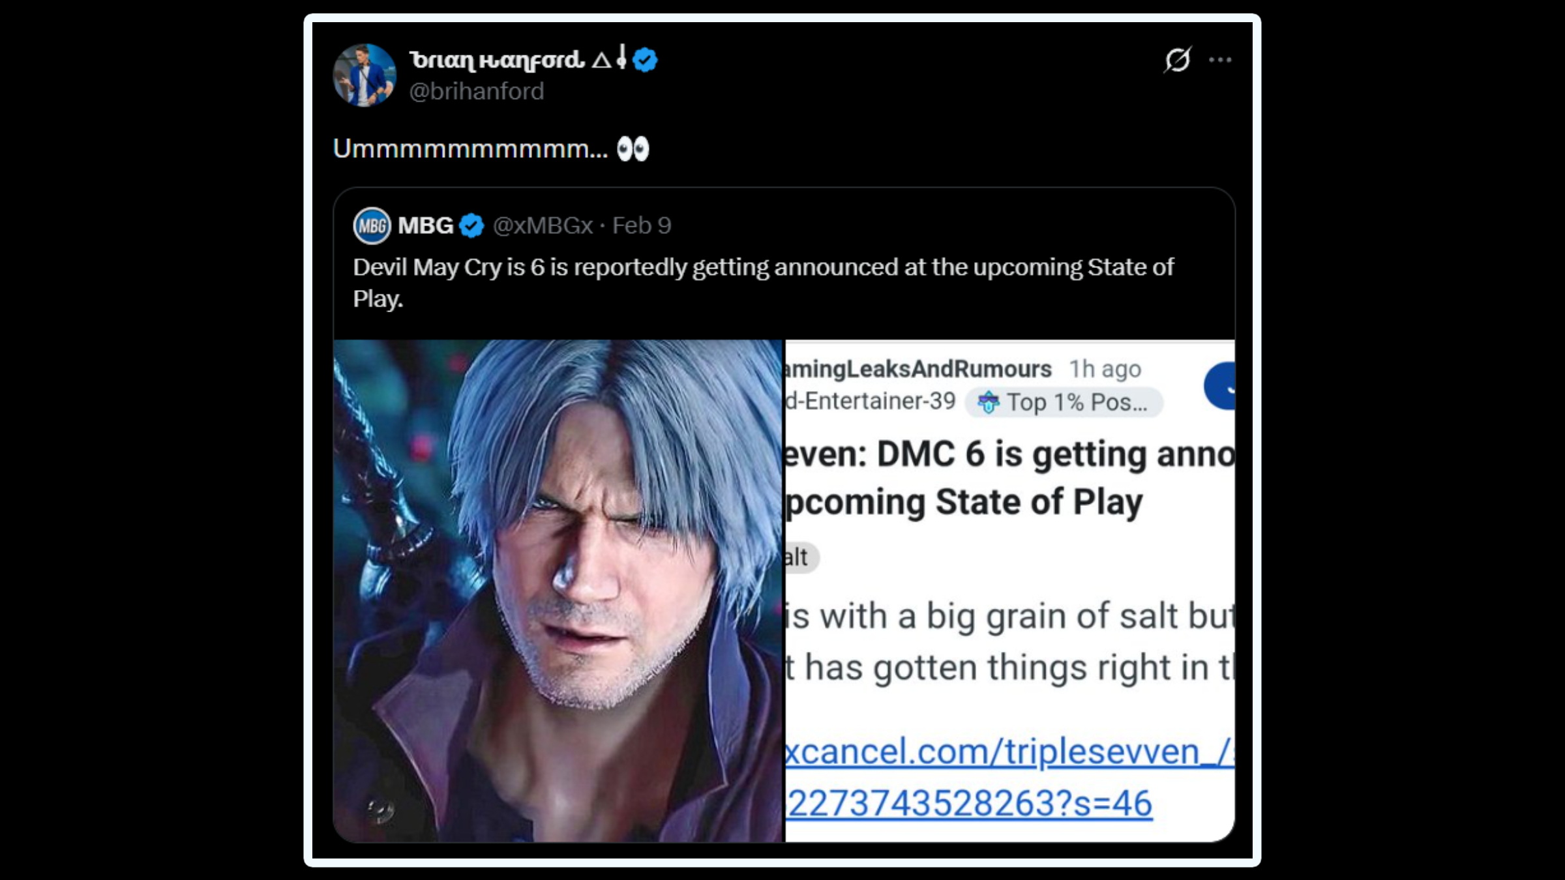Click the round MBG logo avatar
1565x880 pixels.
(372, 226)
